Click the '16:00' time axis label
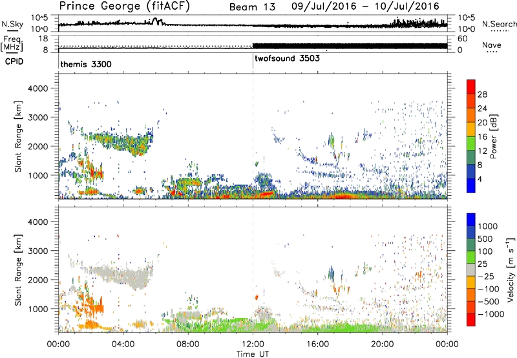This screenshot has height=358, width=517. pos(317,344)
